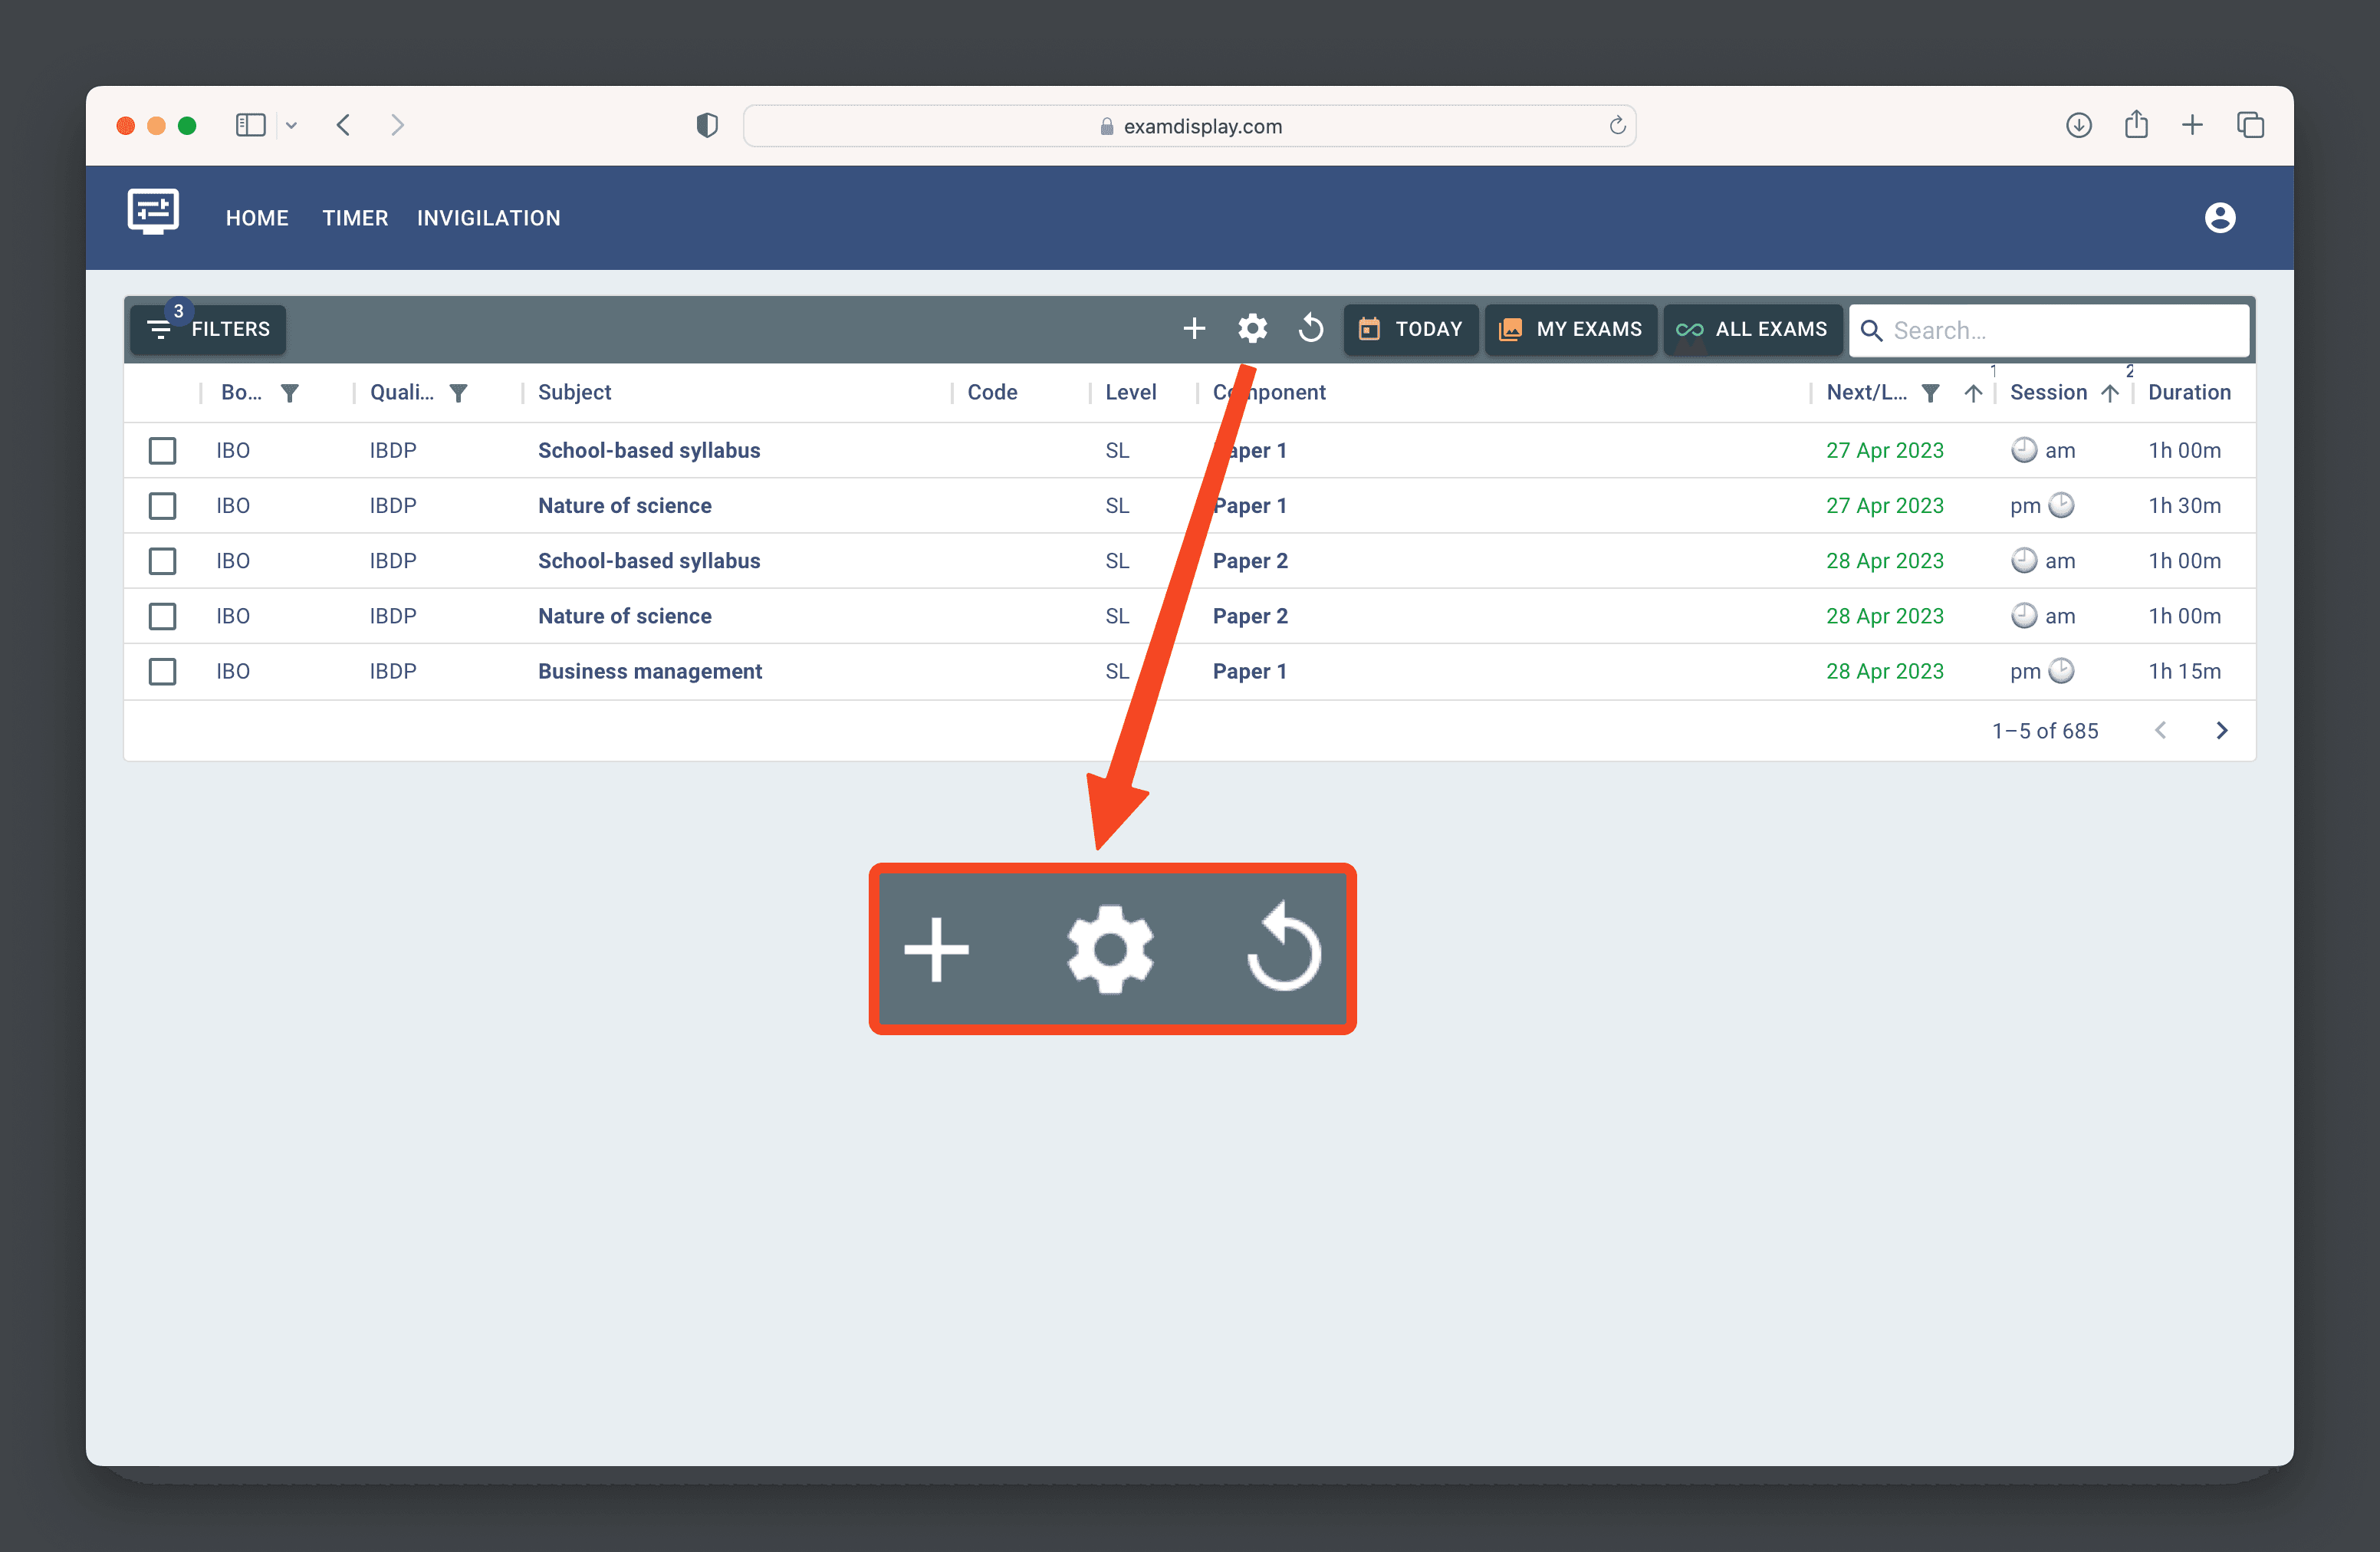
Task: Click the 1–5 of 685 pagination text
Action: tap(2044, 731)
